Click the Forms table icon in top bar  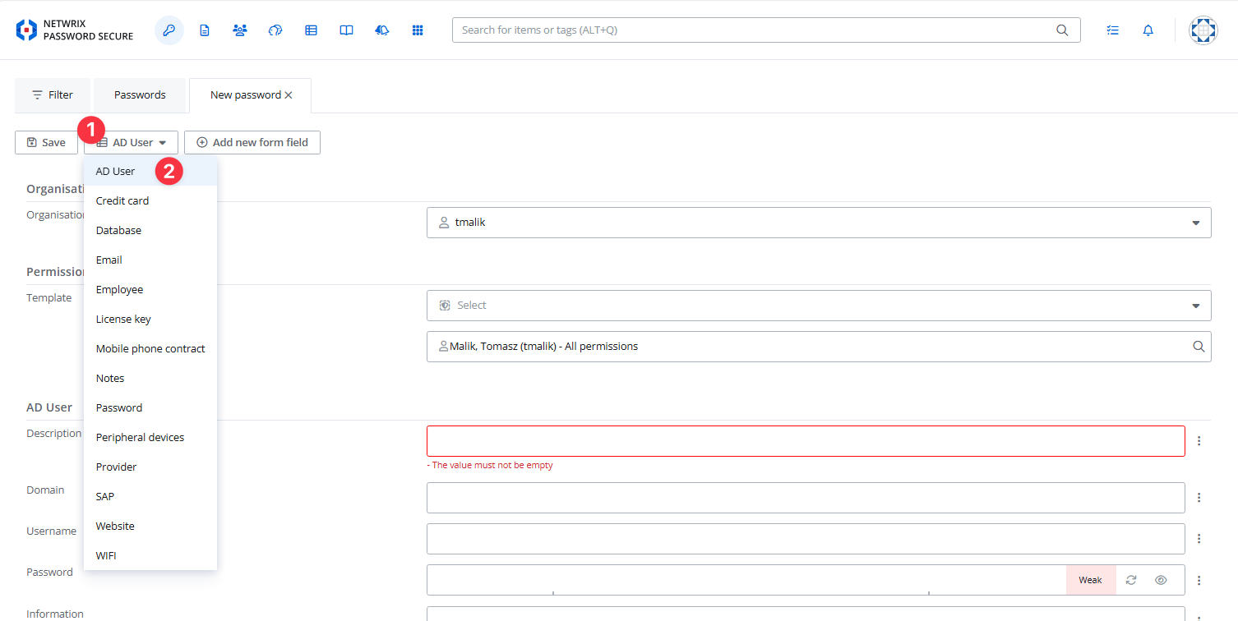(311, 30)
